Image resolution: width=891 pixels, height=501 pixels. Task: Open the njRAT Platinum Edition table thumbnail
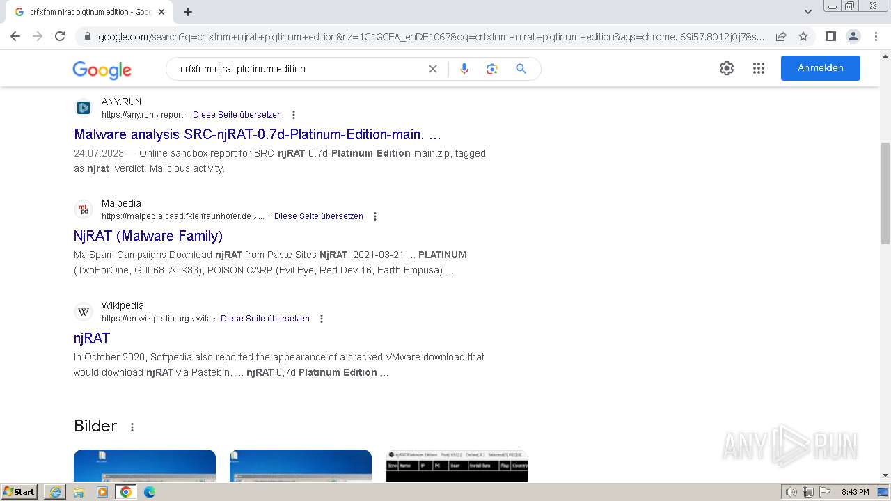(457, 466)
